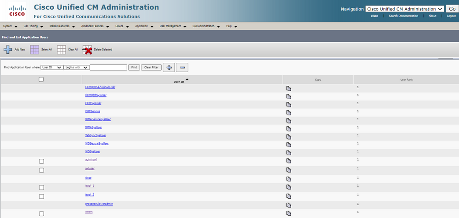This screenshot has width=459, height=218.
Task: Click the Go navigation button
Action: click(452, 9)
